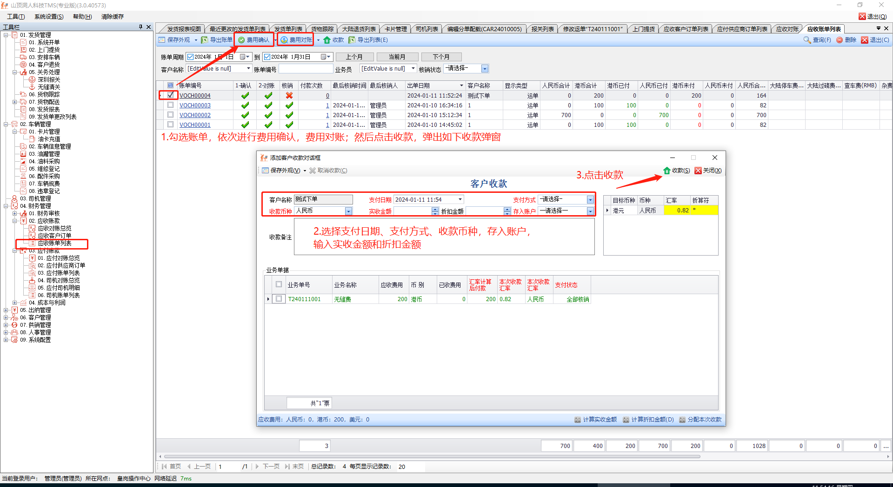The height and width of the screenshot is (487, 893).
Task: Switch to the 应收对账 tab
Action: [x=787, y=29]
